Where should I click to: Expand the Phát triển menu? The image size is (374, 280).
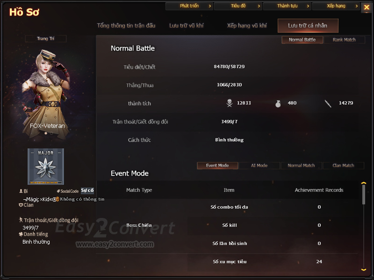189,6
